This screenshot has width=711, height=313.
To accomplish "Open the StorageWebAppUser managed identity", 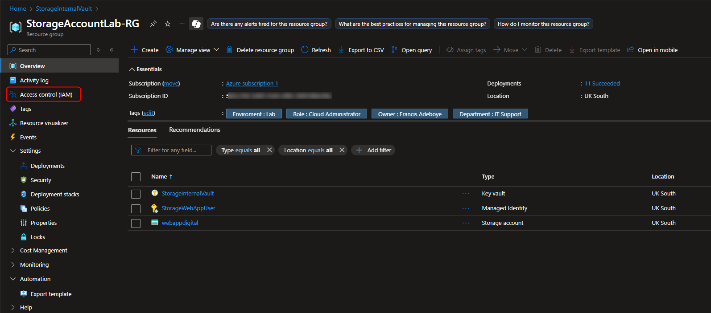I will click(188, 208).
